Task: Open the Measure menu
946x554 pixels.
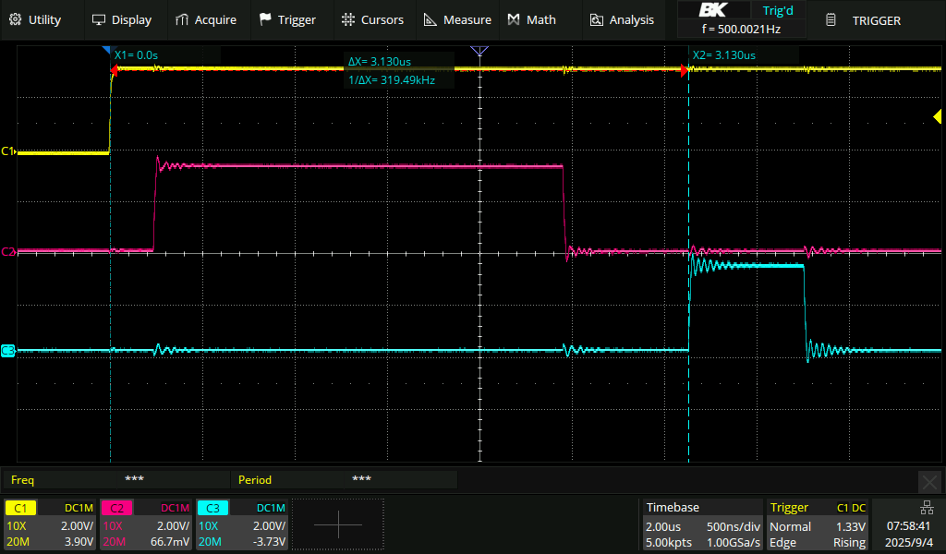Action: coord(457,20)
